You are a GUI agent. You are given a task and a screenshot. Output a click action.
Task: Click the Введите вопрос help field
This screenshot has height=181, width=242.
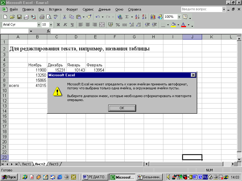click(202, 9)
